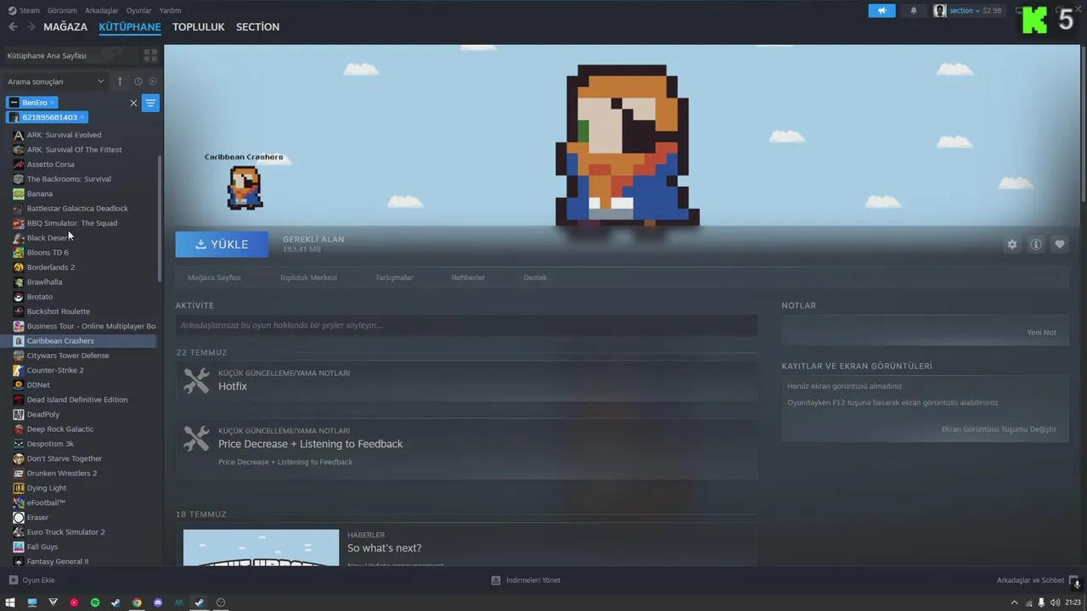The width and height of the screenshot is (1087, 611).
Task: Go to MAĞAZA tab
Action: point(65,27)
